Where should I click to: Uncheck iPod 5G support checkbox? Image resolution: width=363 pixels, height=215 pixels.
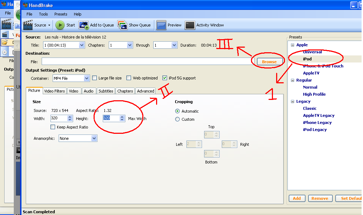(x=165, y=78)
